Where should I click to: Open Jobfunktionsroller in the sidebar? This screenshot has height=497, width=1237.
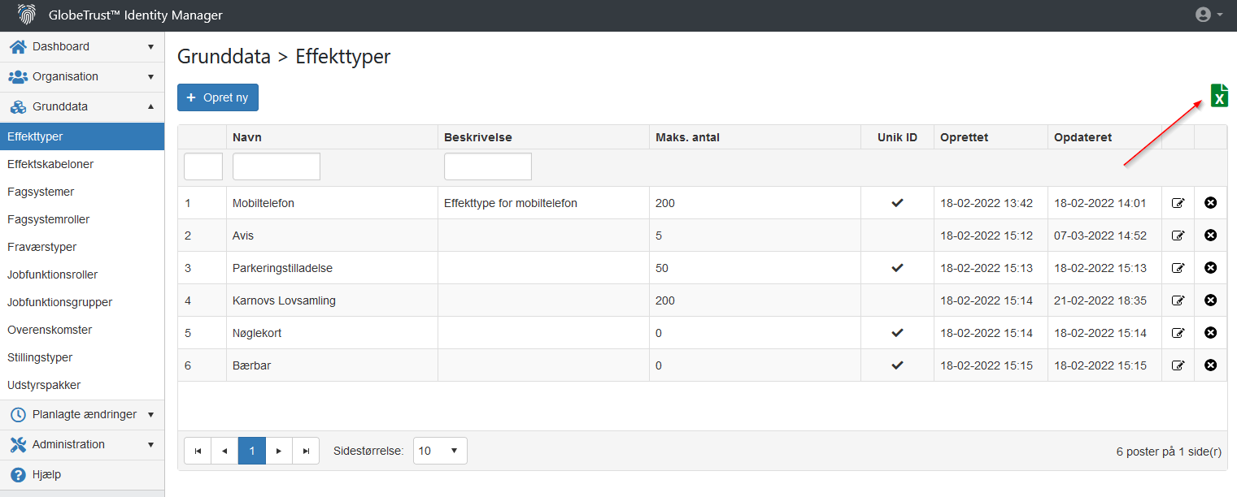82,274
